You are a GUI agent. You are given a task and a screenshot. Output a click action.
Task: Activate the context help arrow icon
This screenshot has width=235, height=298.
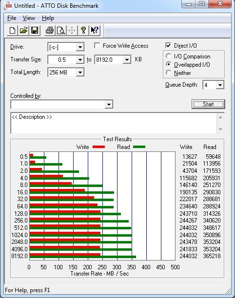point(95,30)
